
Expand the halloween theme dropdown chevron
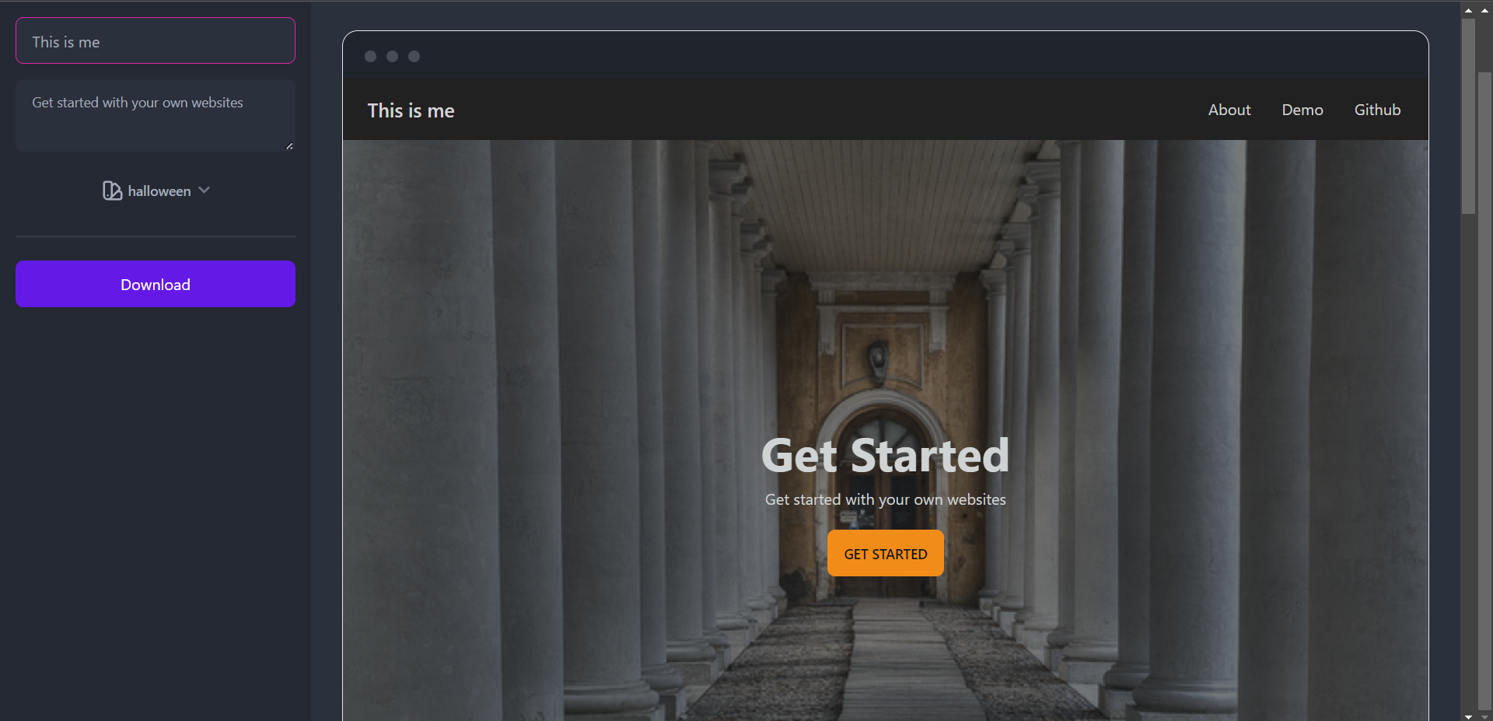[x=205, y=191]
